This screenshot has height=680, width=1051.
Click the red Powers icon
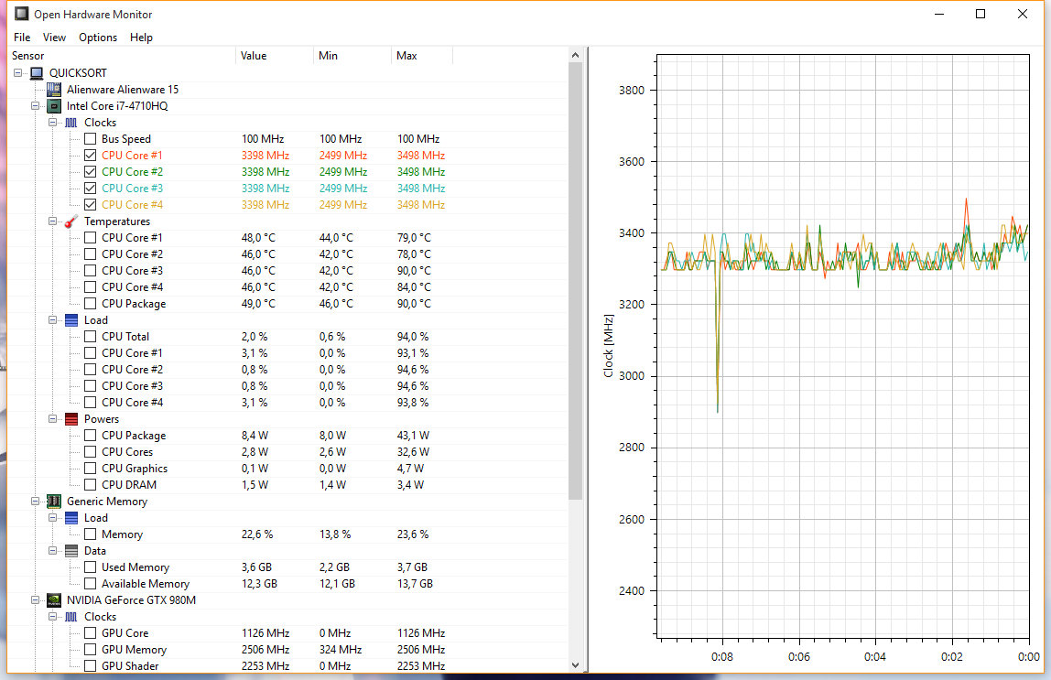(71, 419)
